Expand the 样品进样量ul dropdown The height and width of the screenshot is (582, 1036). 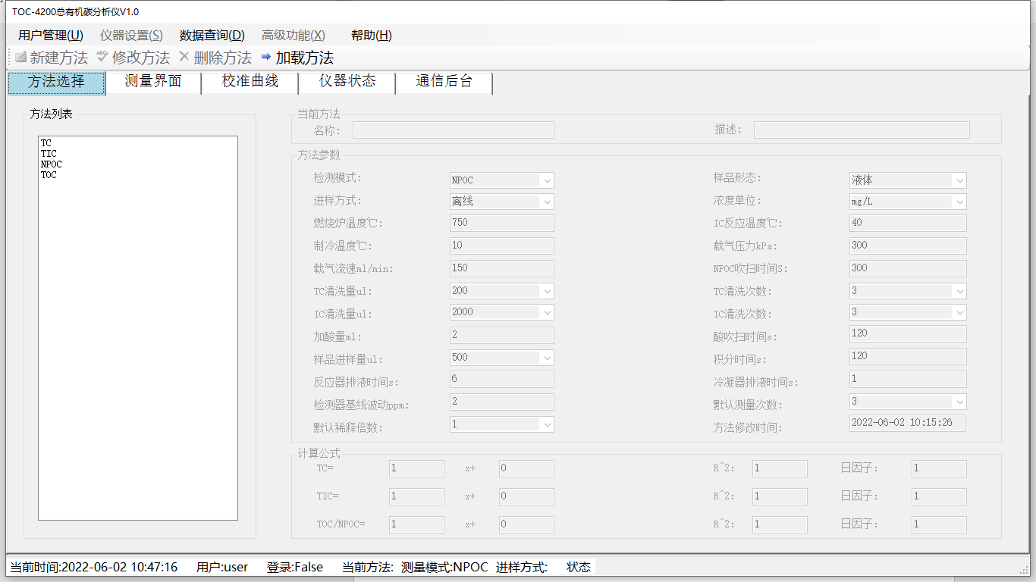tap(547, 358)
